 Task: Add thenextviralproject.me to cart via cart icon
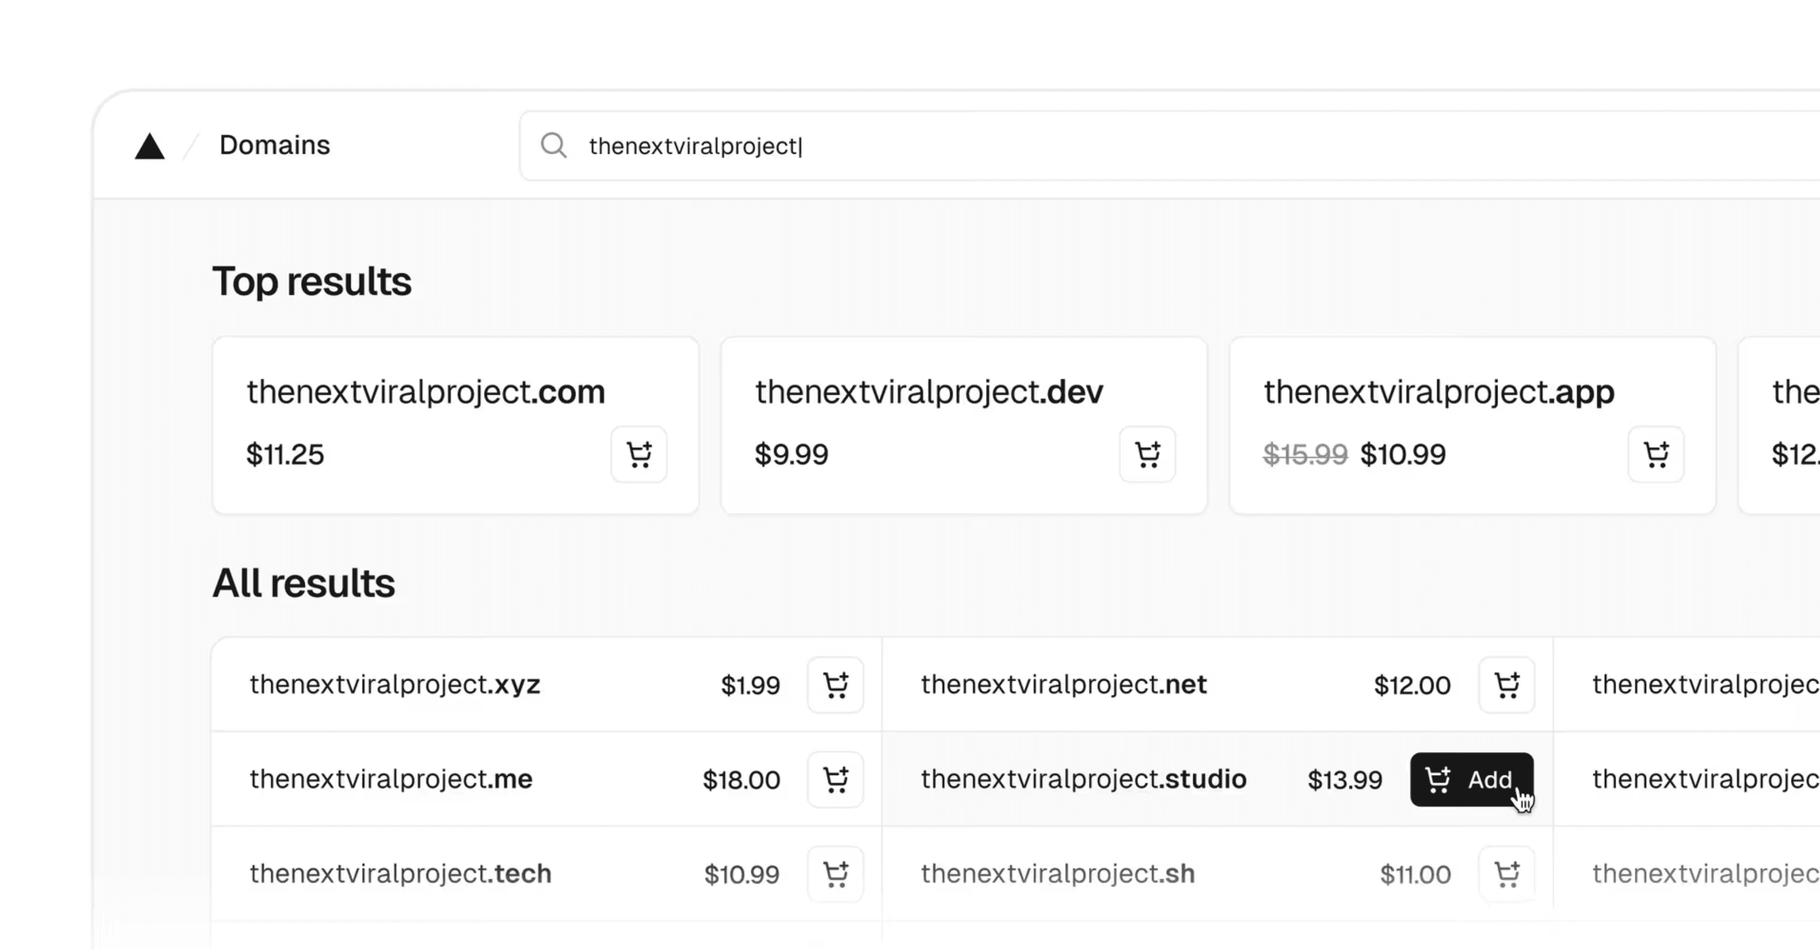836,779
